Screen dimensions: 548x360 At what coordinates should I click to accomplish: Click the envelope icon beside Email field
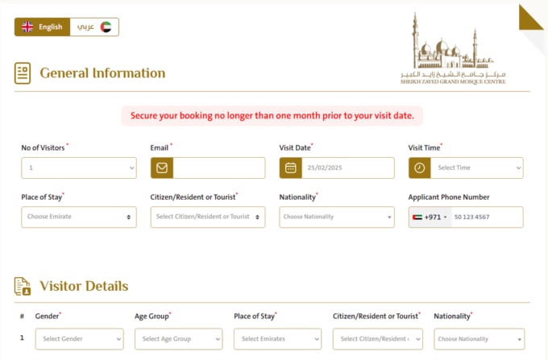161,168
